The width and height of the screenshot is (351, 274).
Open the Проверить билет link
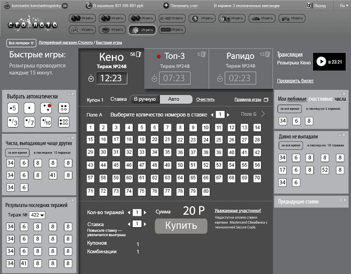point(294,81)
